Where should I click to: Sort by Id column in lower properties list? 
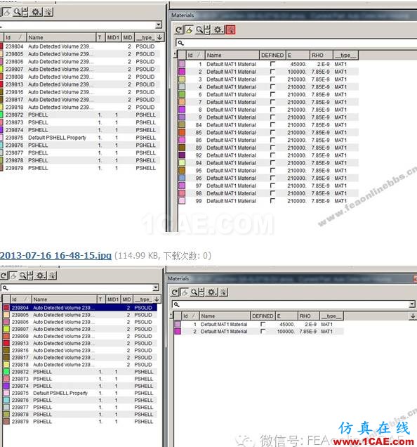click(21, 299)
